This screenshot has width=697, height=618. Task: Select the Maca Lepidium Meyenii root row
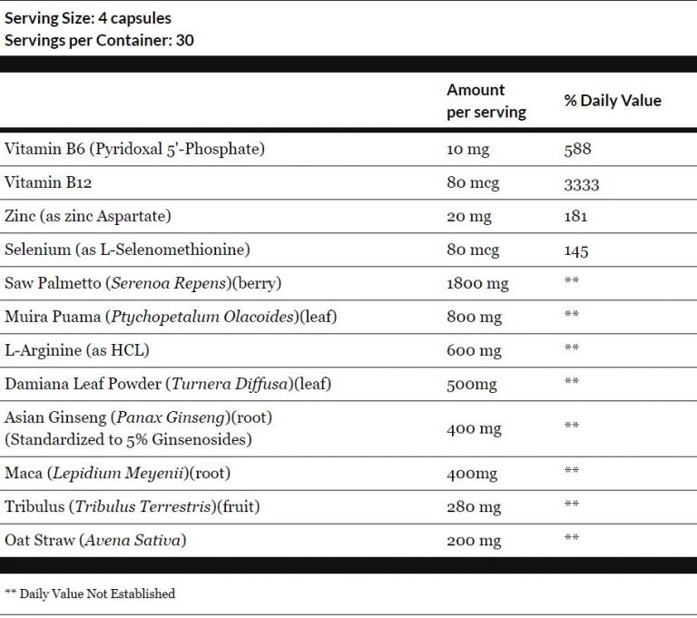[348, 474]
